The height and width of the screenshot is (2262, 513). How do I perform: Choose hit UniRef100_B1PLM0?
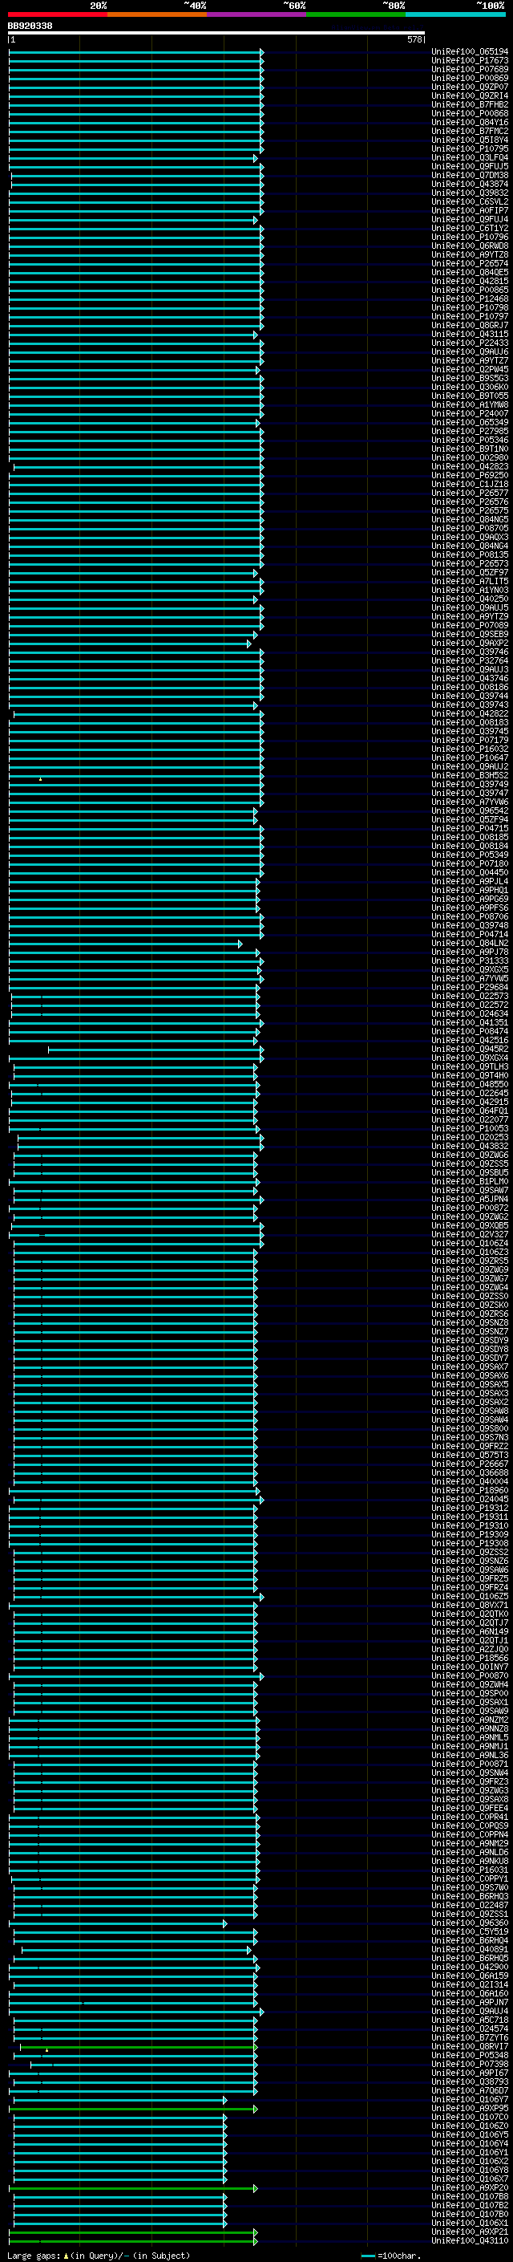click(470, 1182)
